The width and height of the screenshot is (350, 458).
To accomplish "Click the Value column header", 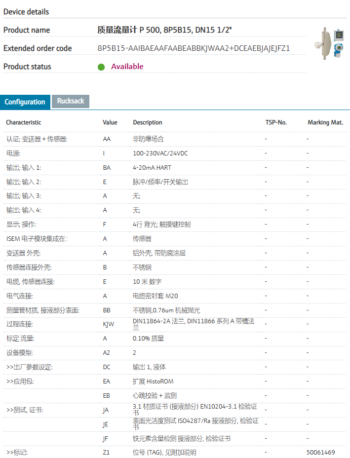I will click(x=110, y=122).
